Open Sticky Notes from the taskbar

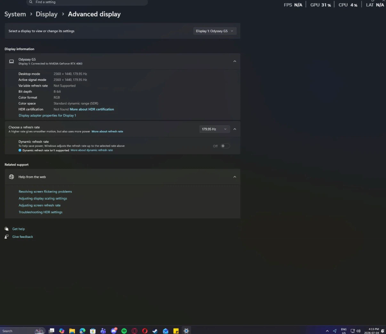click(x=176, y=331)
